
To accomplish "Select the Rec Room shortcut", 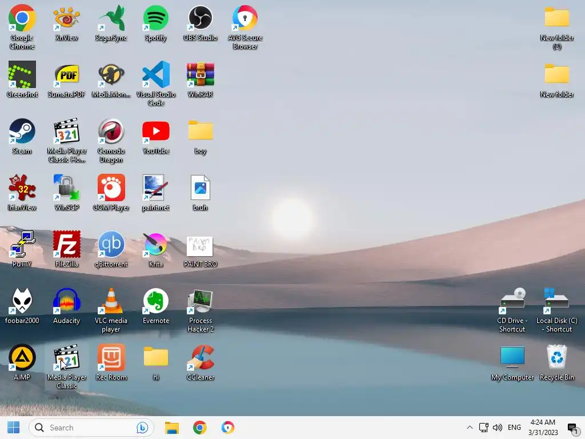I will coord(111,357).
